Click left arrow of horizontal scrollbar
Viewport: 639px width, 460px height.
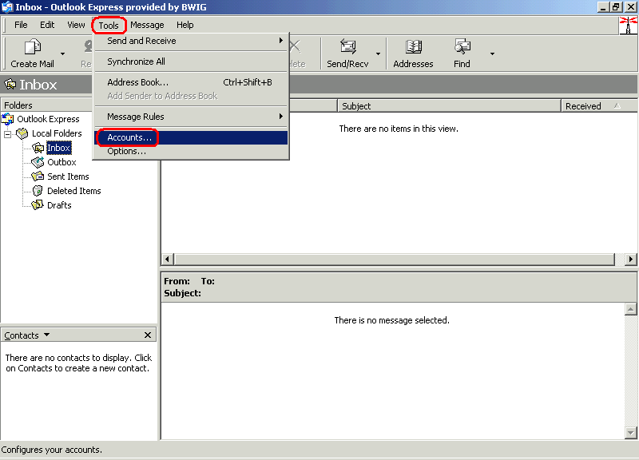[x=167, y=259]
